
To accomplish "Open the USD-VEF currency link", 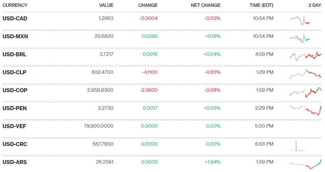I will (x=14, y=126).
